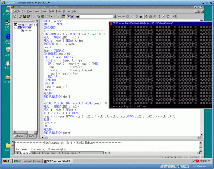Select sort.f90 in the workspace tree
This screenshot has width=214, height=169.
coord(26,31)
